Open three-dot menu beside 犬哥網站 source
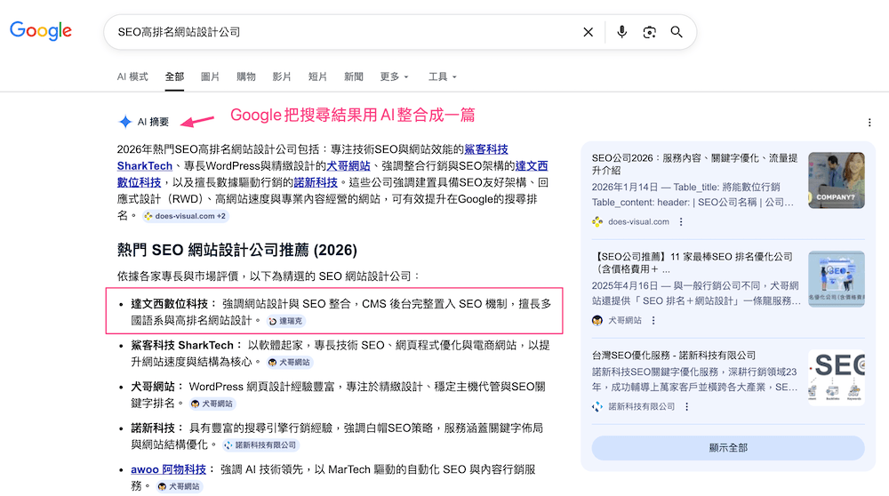The height and width of the screenshot is (496, 889). (x=653, y=321)
